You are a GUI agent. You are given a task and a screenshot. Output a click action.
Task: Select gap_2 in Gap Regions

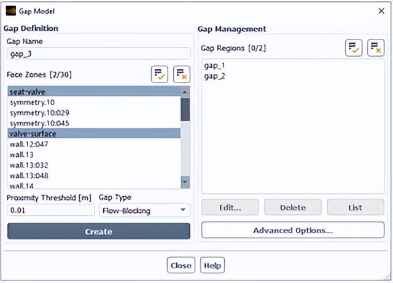click(214, 76)
